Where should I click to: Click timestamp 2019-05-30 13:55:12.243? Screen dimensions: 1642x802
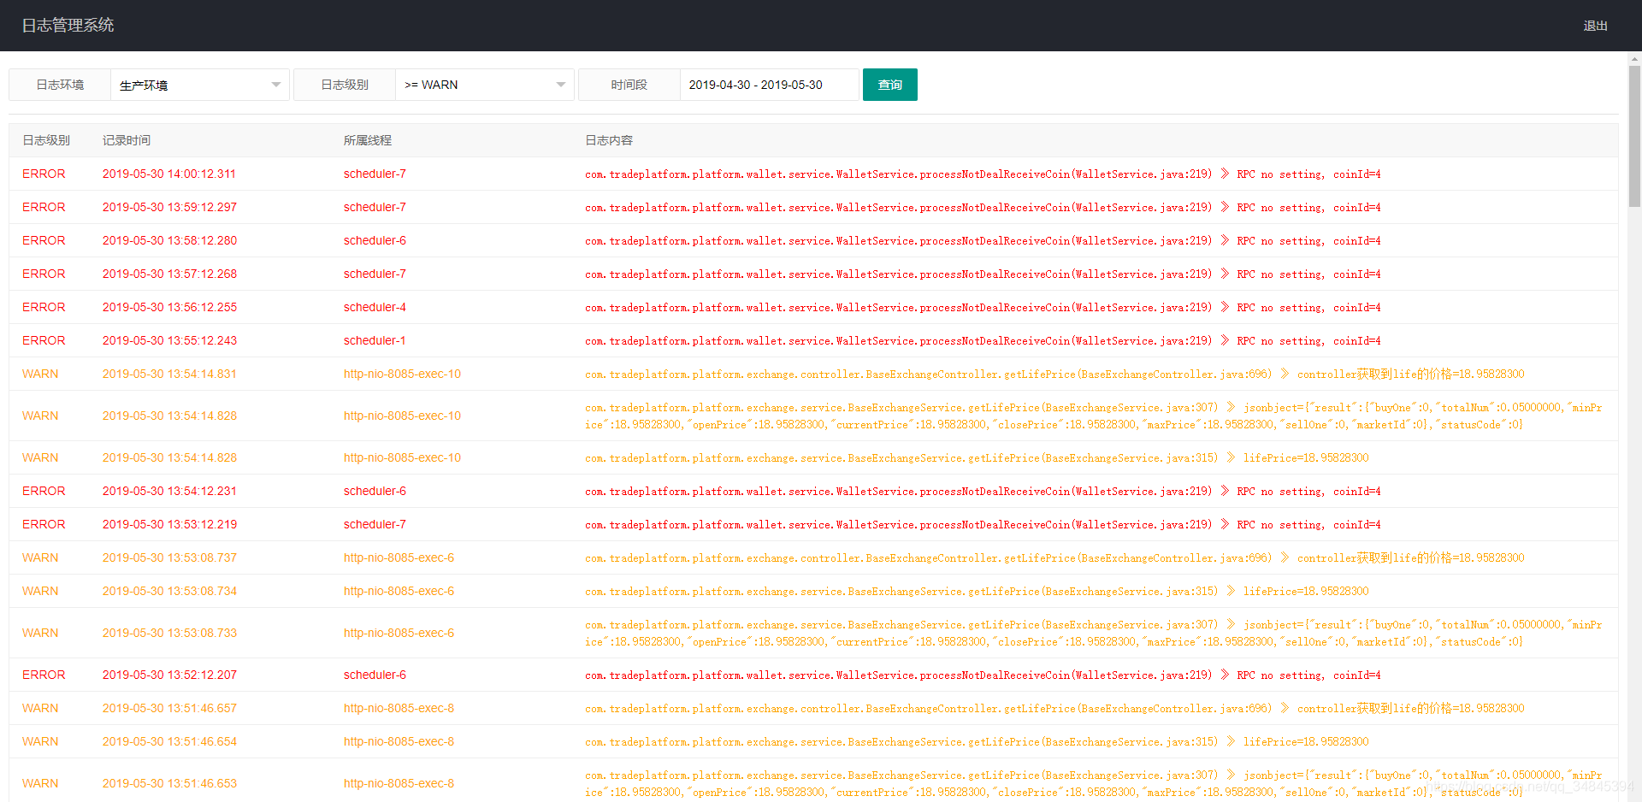point(169,340)
